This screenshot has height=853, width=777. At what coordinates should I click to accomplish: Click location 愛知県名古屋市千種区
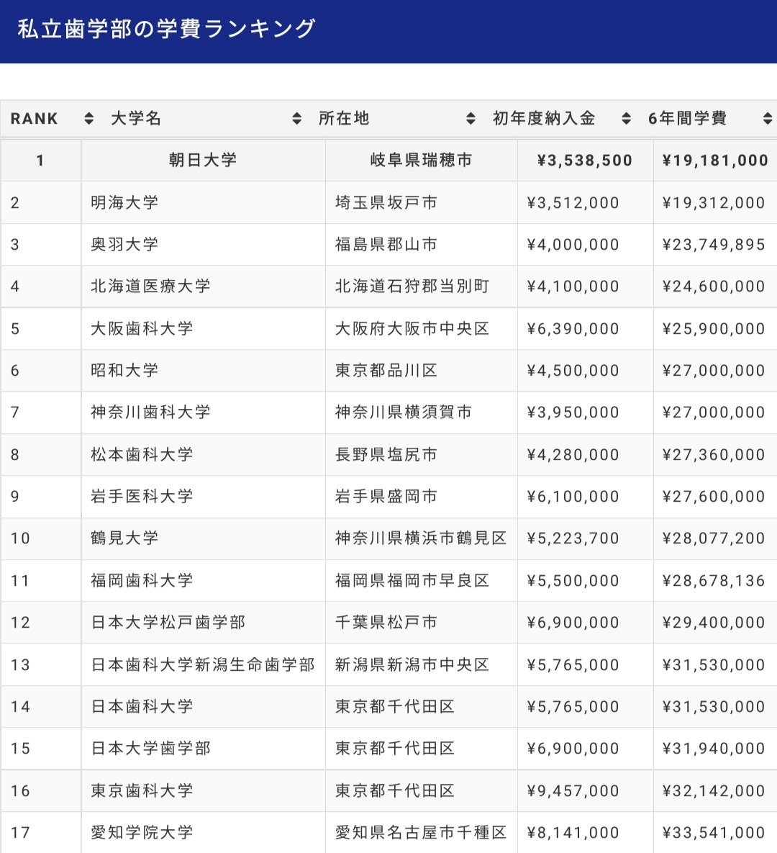422,832
